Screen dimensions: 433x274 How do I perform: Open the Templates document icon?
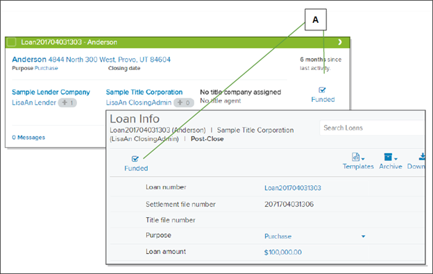click(356, 157)
